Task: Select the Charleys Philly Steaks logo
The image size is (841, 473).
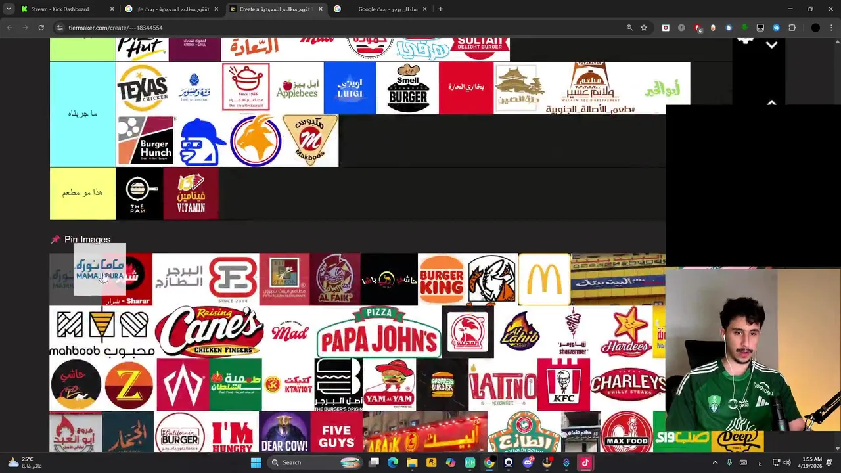Action: (x=627, y=384)
